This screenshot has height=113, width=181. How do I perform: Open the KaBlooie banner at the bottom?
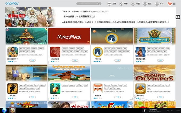click(27, 105)
